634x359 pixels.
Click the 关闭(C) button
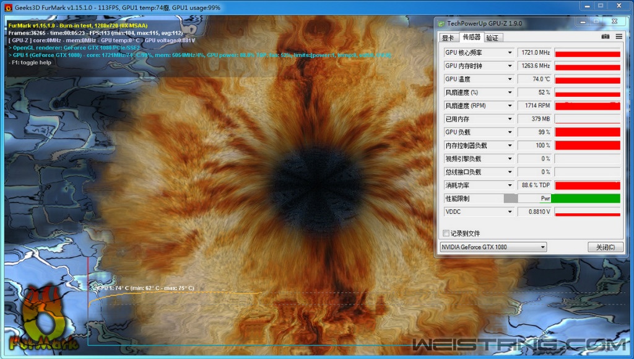point(606,247)
